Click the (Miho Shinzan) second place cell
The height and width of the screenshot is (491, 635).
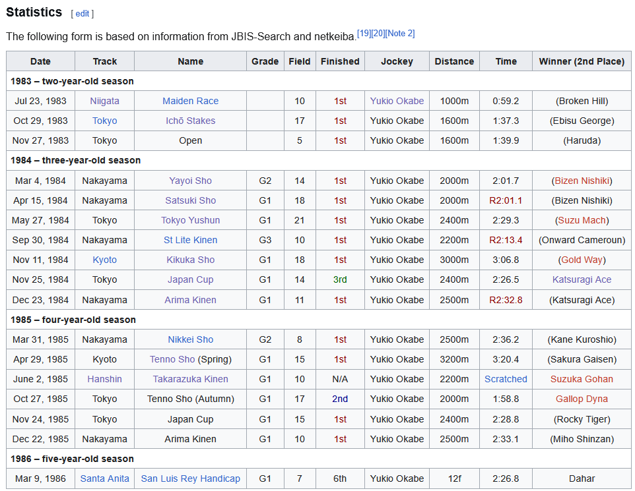pyautogui.click(x=582, y=439)
